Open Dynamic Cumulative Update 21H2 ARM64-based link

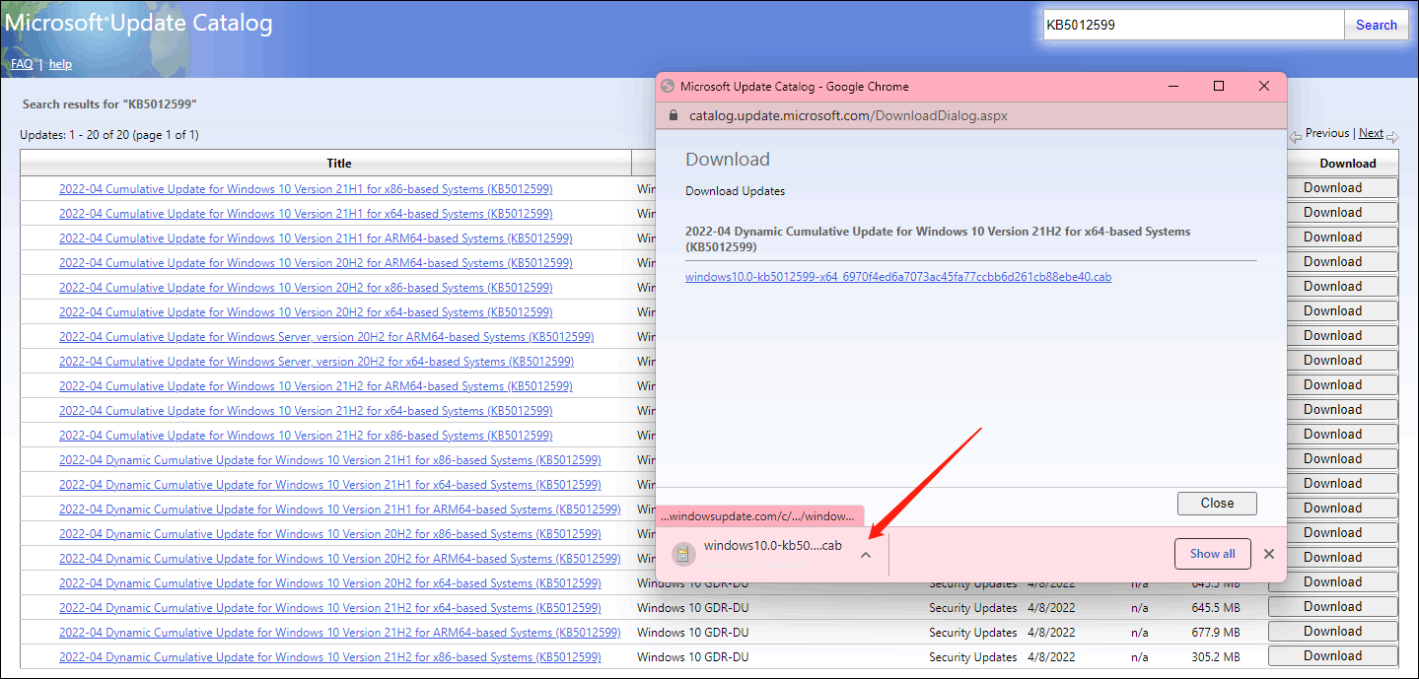point(340,633)
